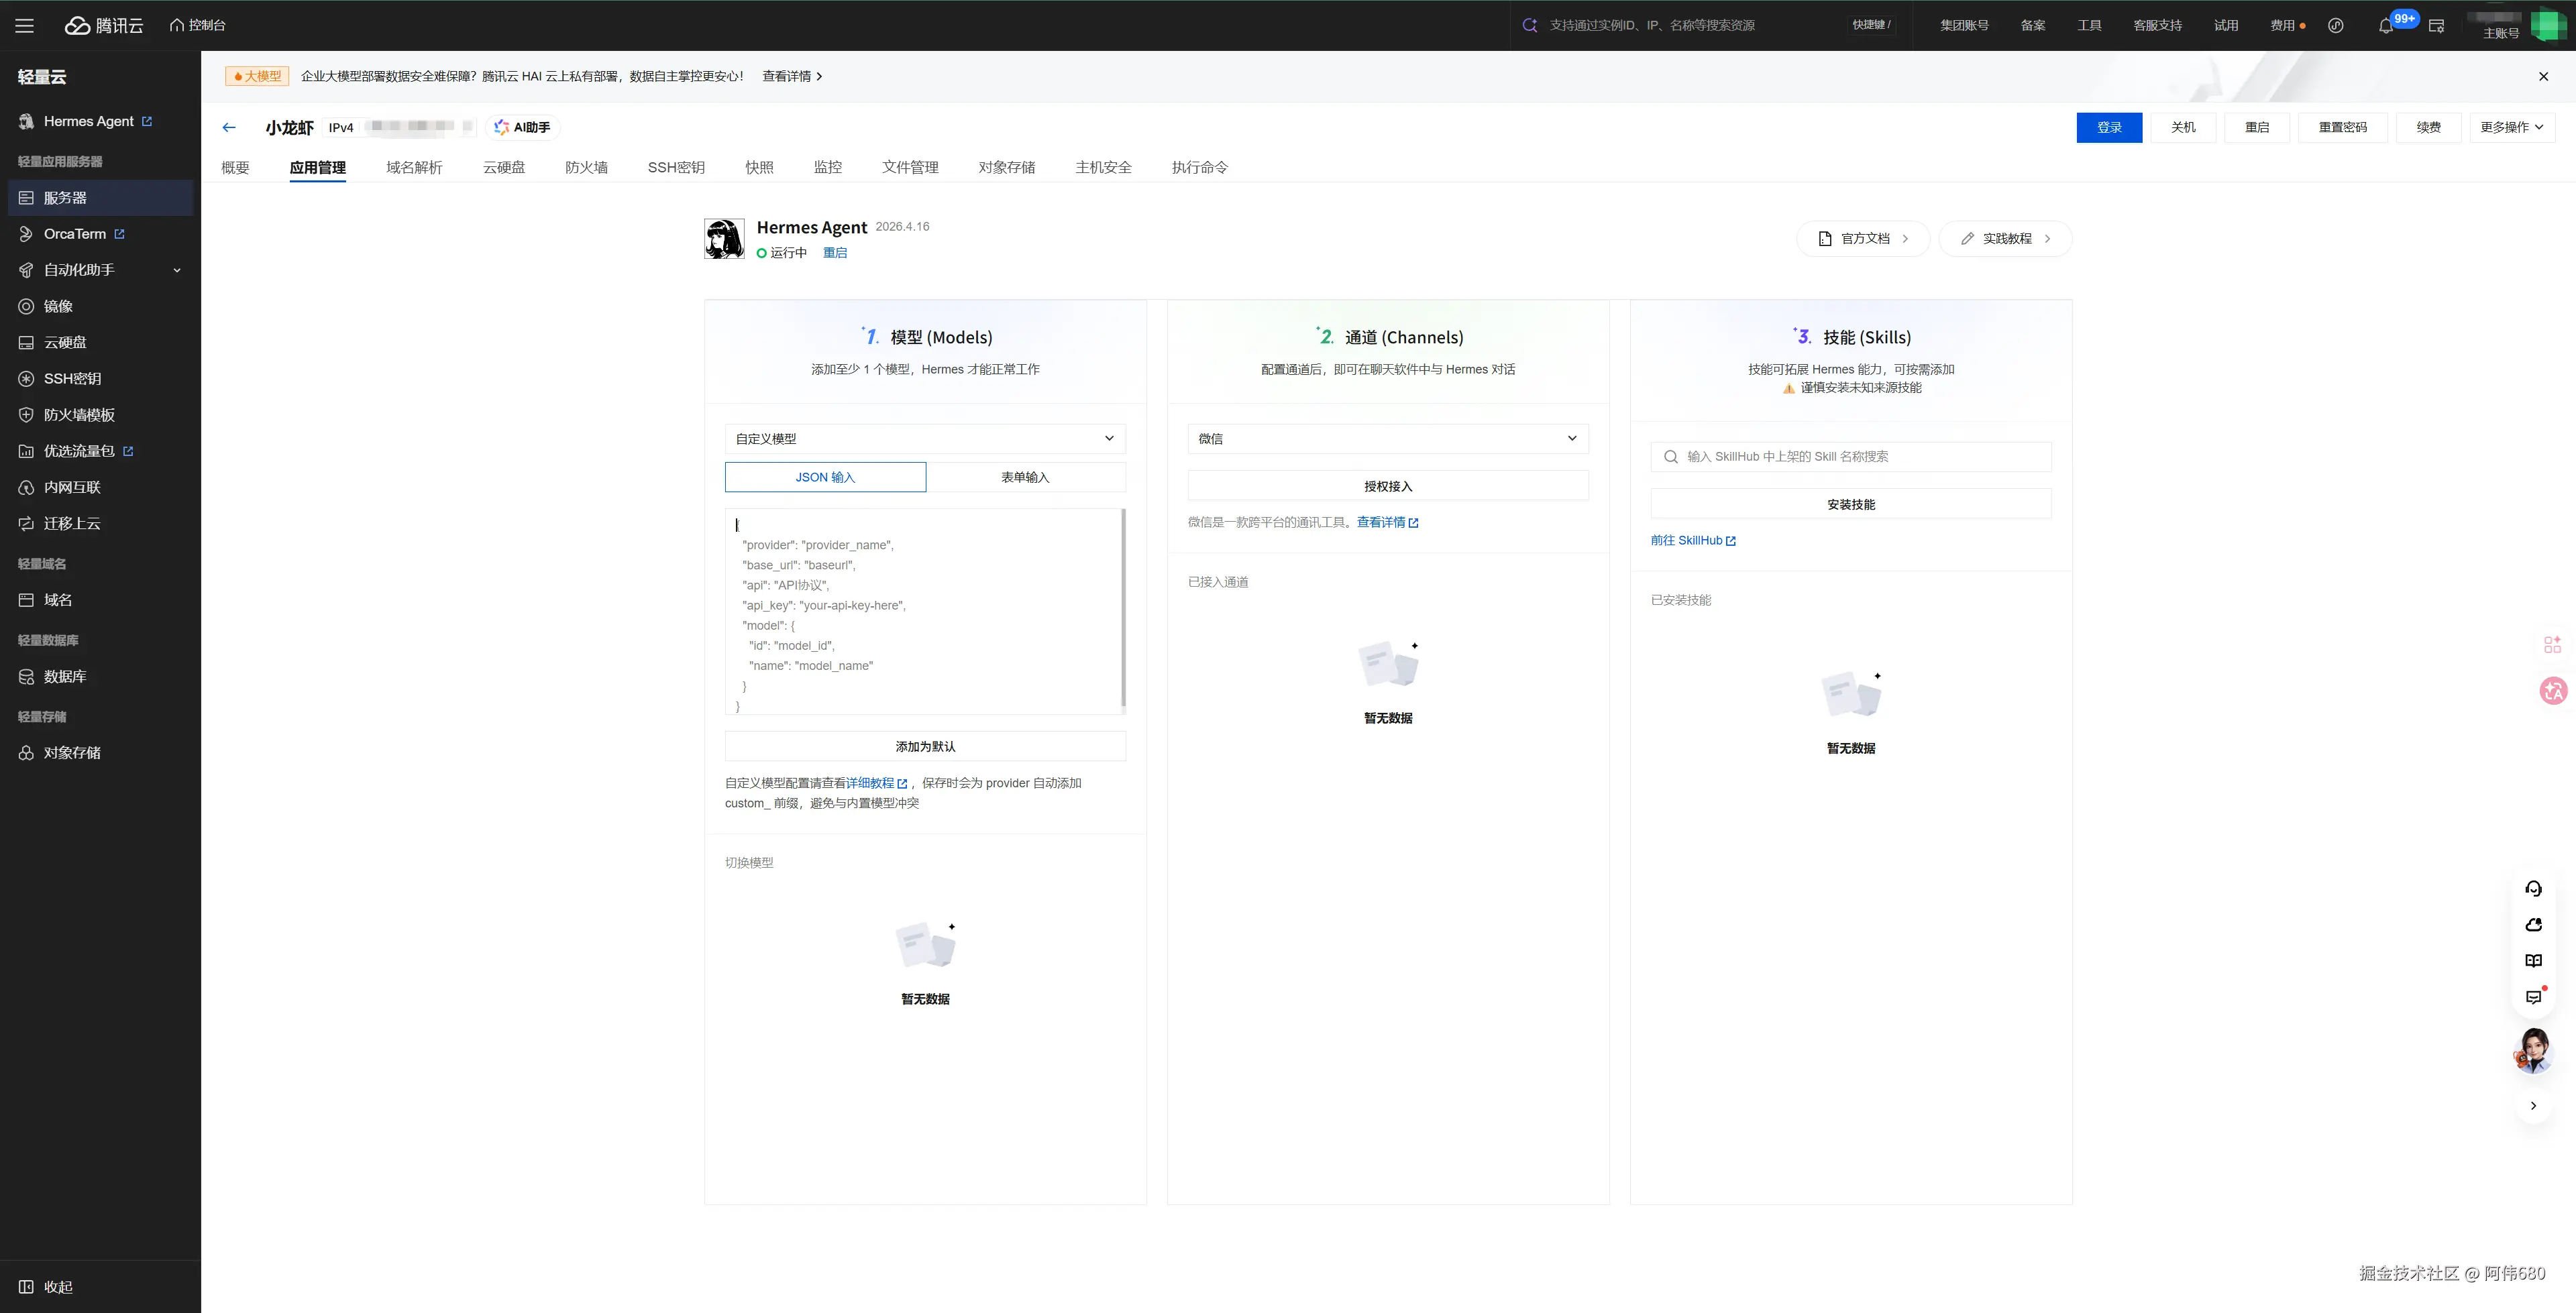The width and height of the screenshot is (2576, 1313).
Task: Collapse floating toolbar with right chevron
Action: [2533, 1105]
